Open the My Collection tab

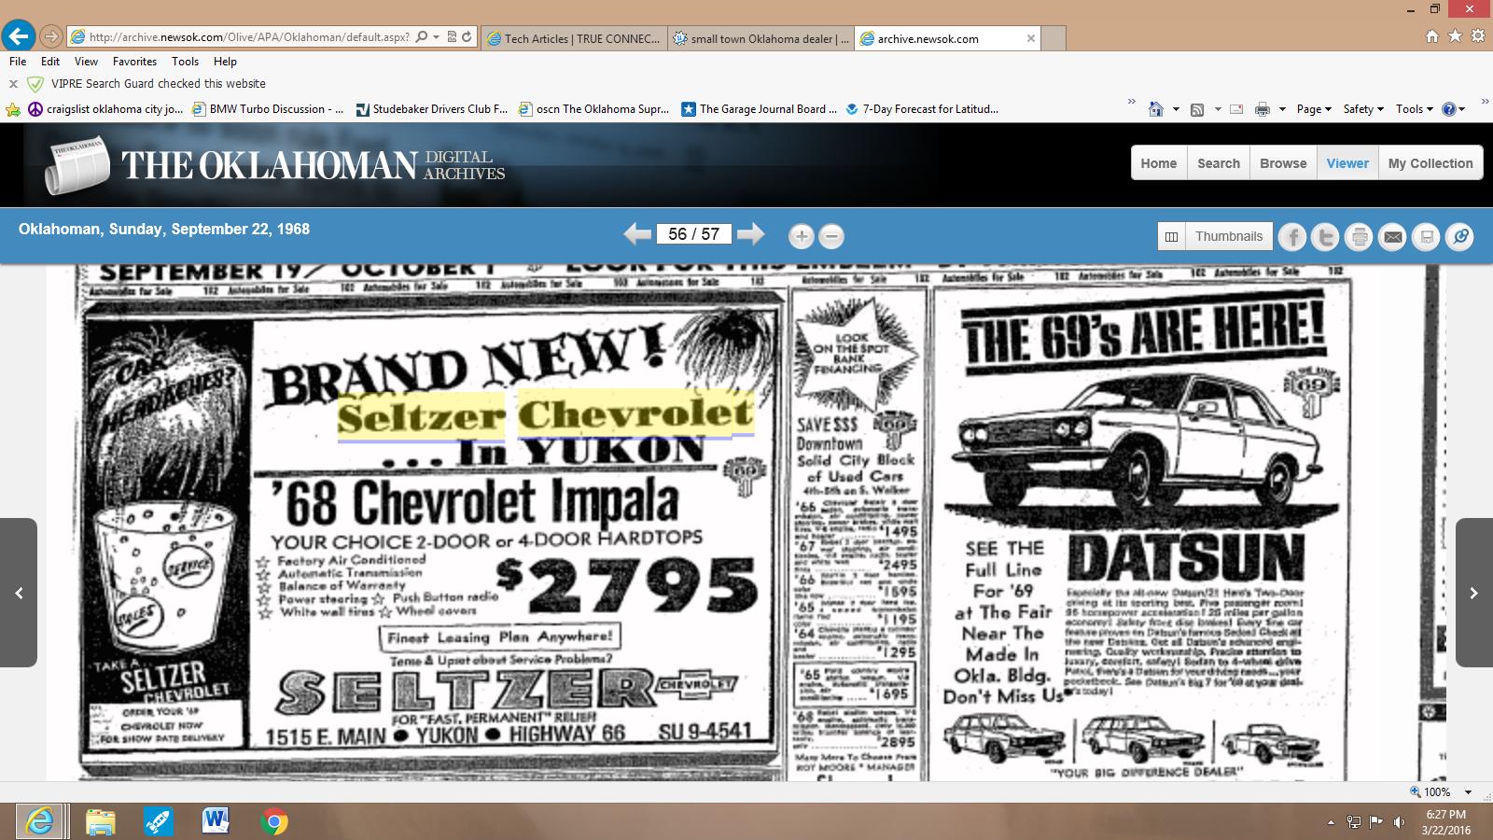pyautogui.click(x=1430, y=163)
